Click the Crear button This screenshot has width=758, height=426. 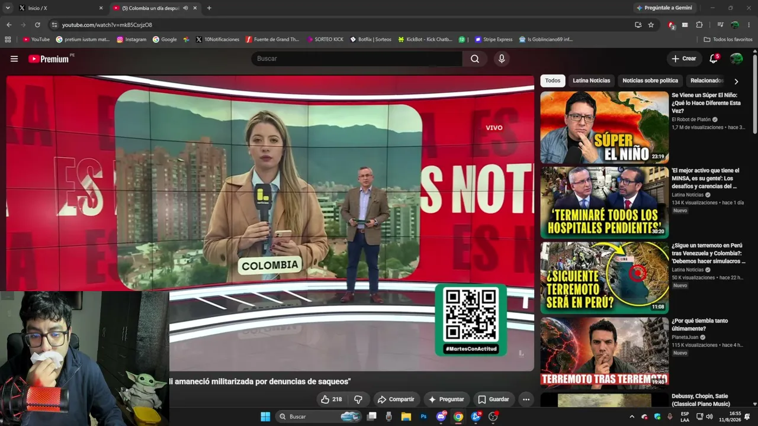coord(683,59)
